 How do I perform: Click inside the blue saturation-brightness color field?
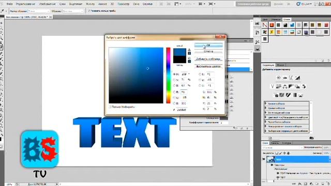[136, 75]
